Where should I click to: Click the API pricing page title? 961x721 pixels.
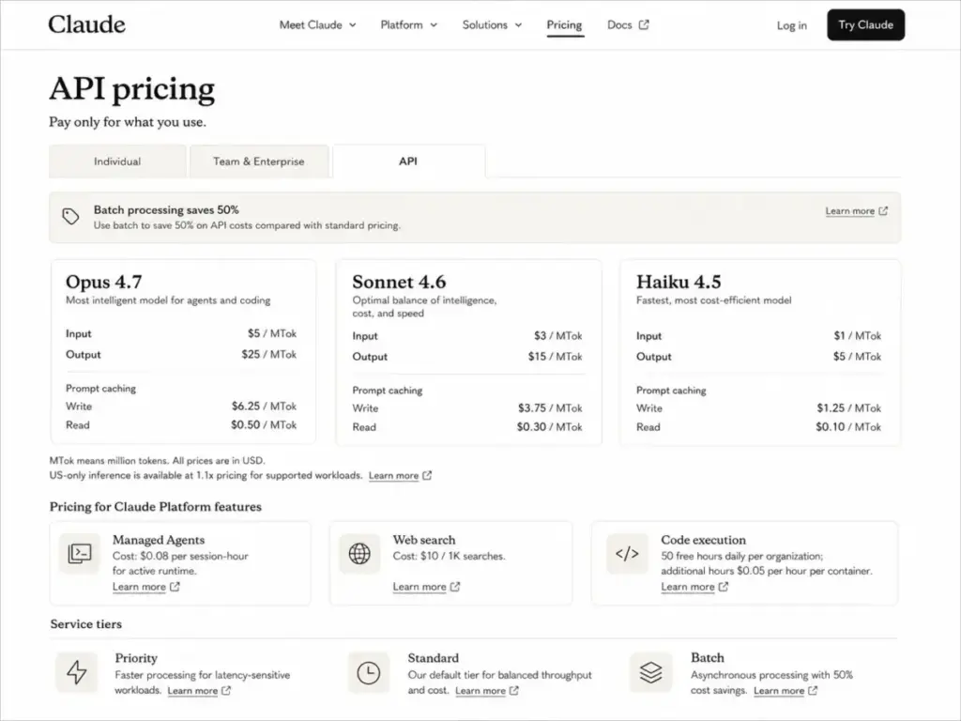pos(131,89)
